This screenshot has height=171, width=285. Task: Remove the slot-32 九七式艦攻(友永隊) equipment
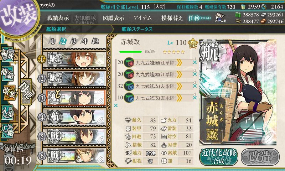[195, 86]
